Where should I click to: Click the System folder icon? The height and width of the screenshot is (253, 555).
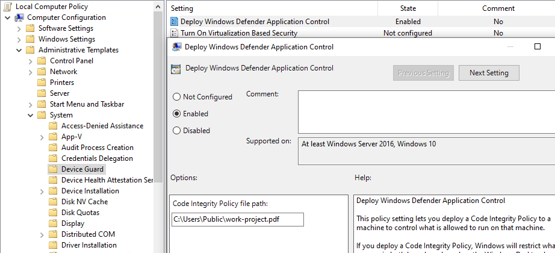click(x=42, y=115)
